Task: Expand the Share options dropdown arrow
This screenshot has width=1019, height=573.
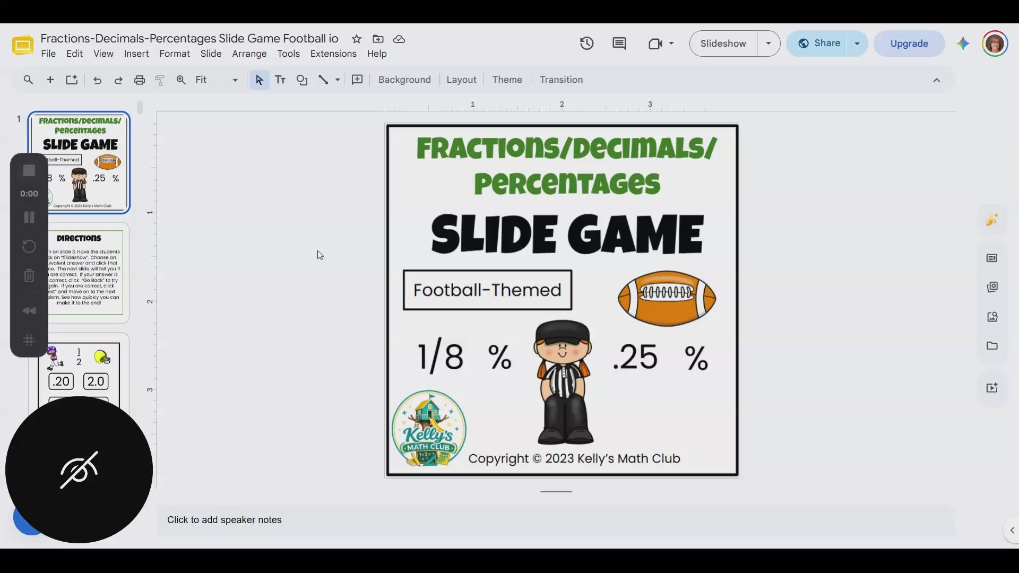Action: [857, 44]
